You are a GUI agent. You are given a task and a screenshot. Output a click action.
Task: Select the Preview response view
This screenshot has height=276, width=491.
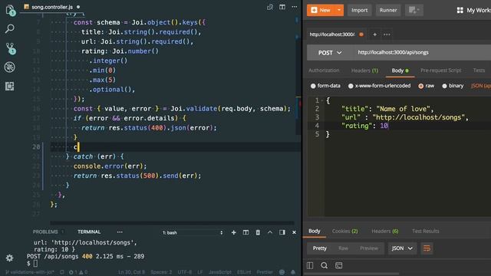coord(369,248)
